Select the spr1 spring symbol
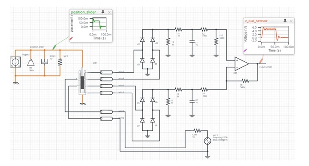The image size is (309, 166). (60, 62)
